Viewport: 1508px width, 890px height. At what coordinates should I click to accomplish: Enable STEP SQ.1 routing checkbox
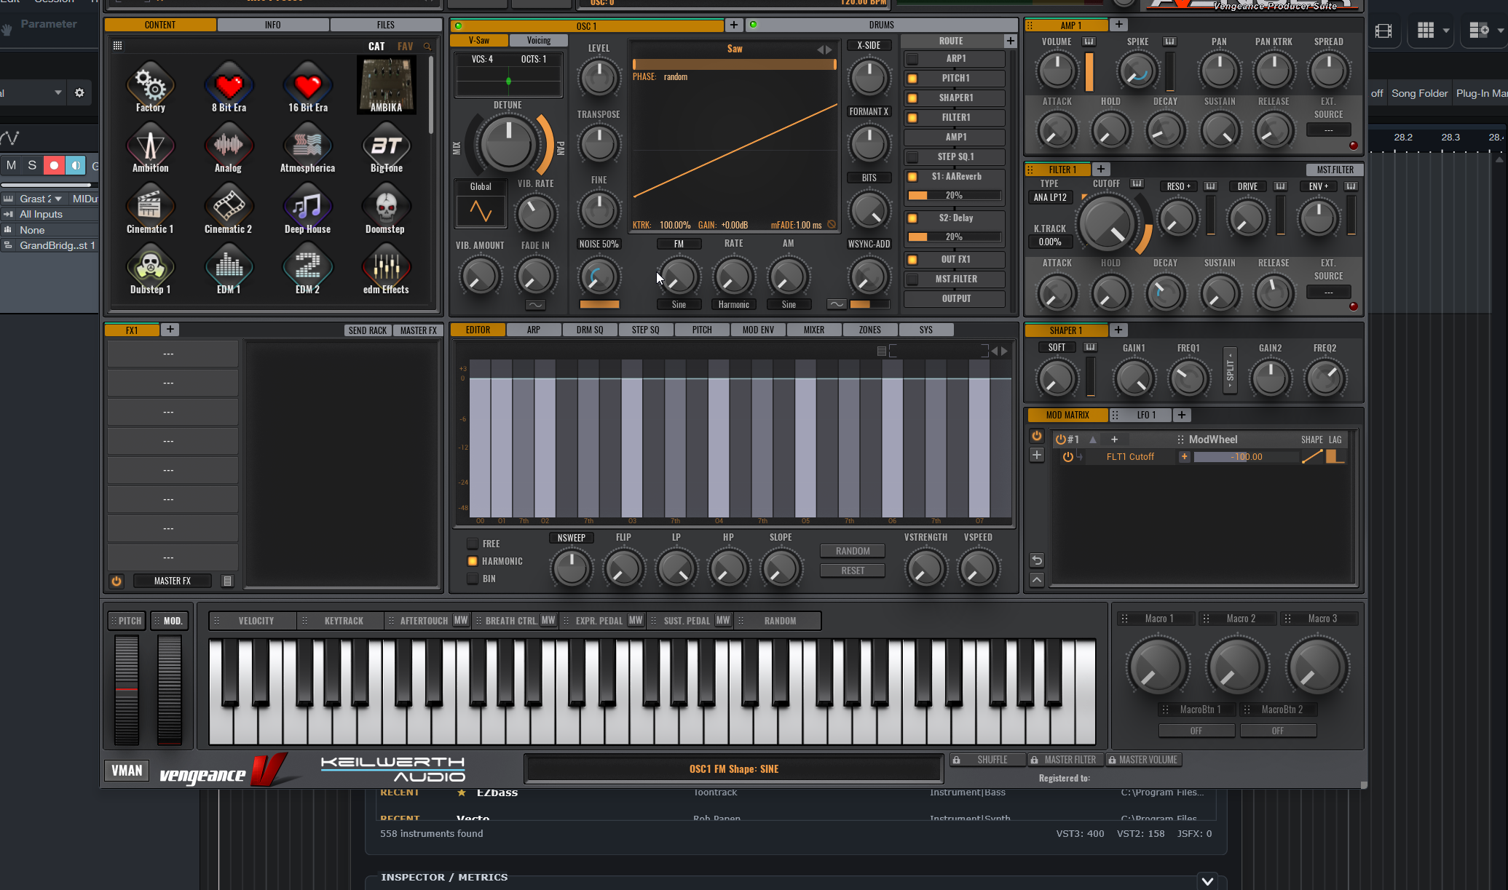pos(912,157)
